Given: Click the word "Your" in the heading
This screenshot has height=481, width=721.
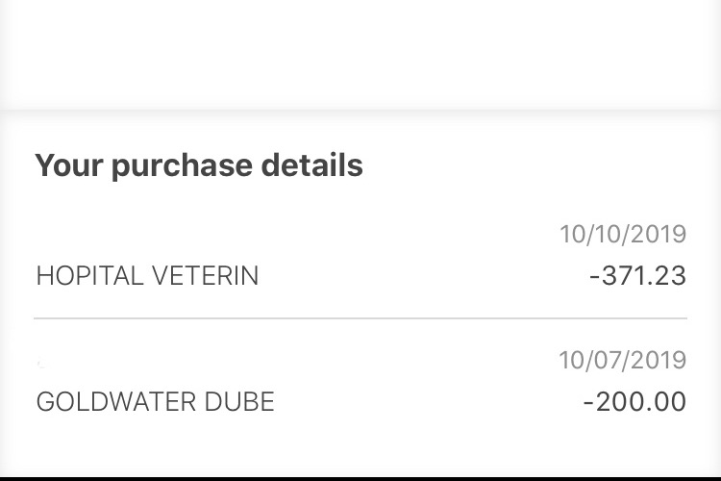Looking at the screenshot, I should click(x=68, y=165).
